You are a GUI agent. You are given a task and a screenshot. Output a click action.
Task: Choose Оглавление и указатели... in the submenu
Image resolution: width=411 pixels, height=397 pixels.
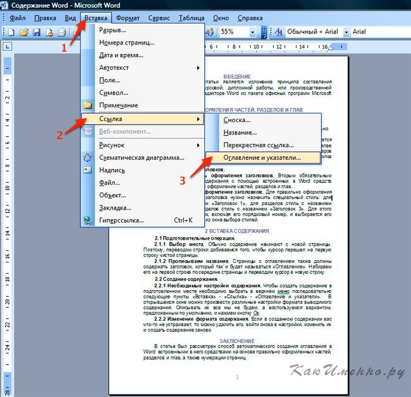263,157
